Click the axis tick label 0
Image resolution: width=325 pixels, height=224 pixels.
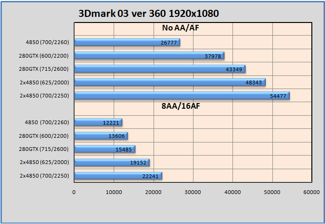pyautogui.click(x=74, y=192)
